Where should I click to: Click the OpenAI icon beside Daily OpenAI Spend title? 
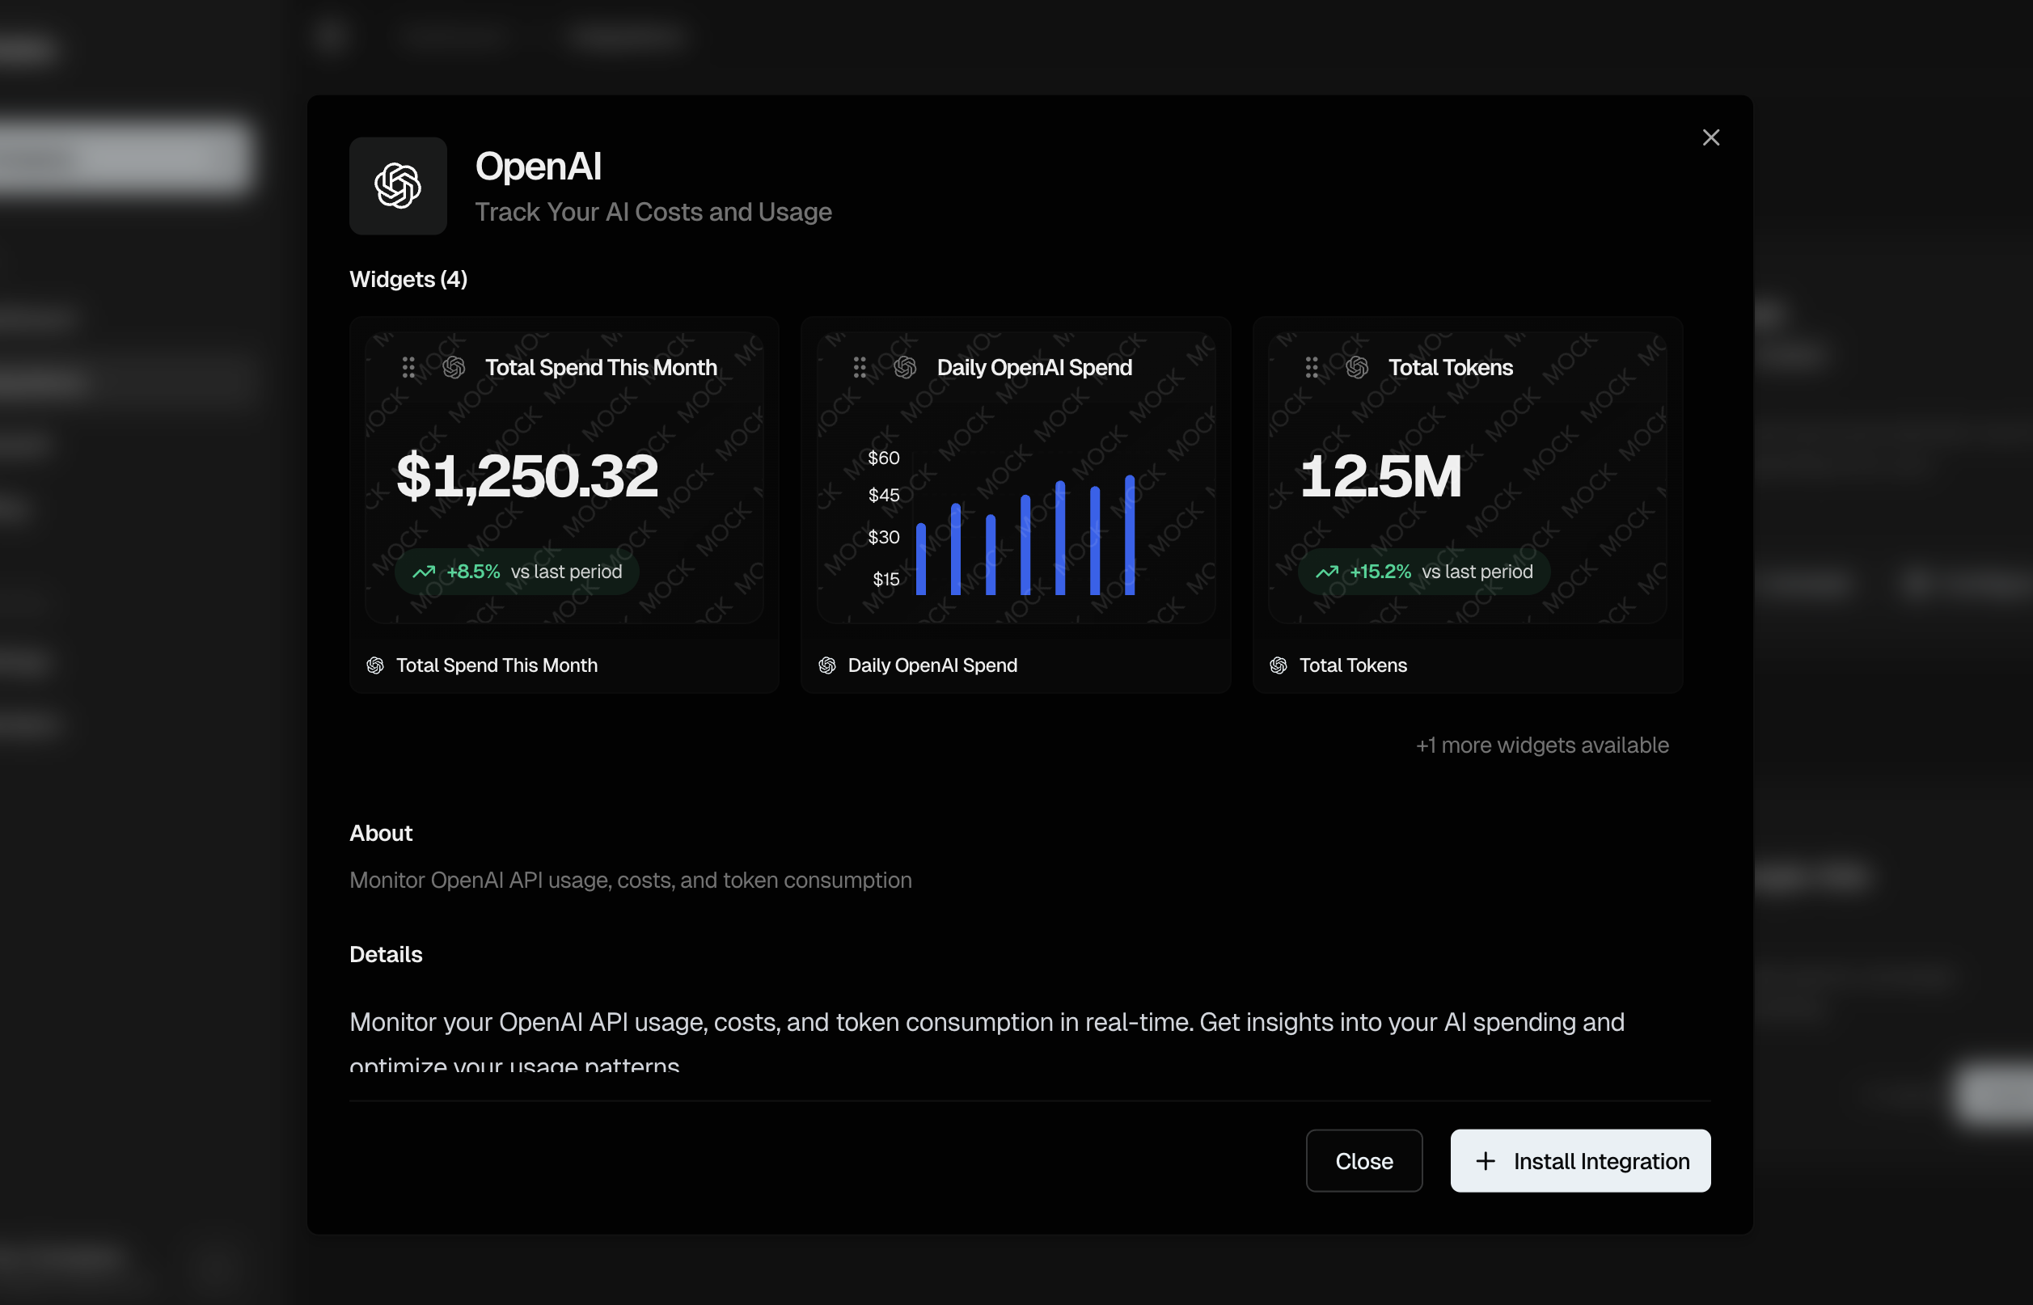tap(904, 367)
